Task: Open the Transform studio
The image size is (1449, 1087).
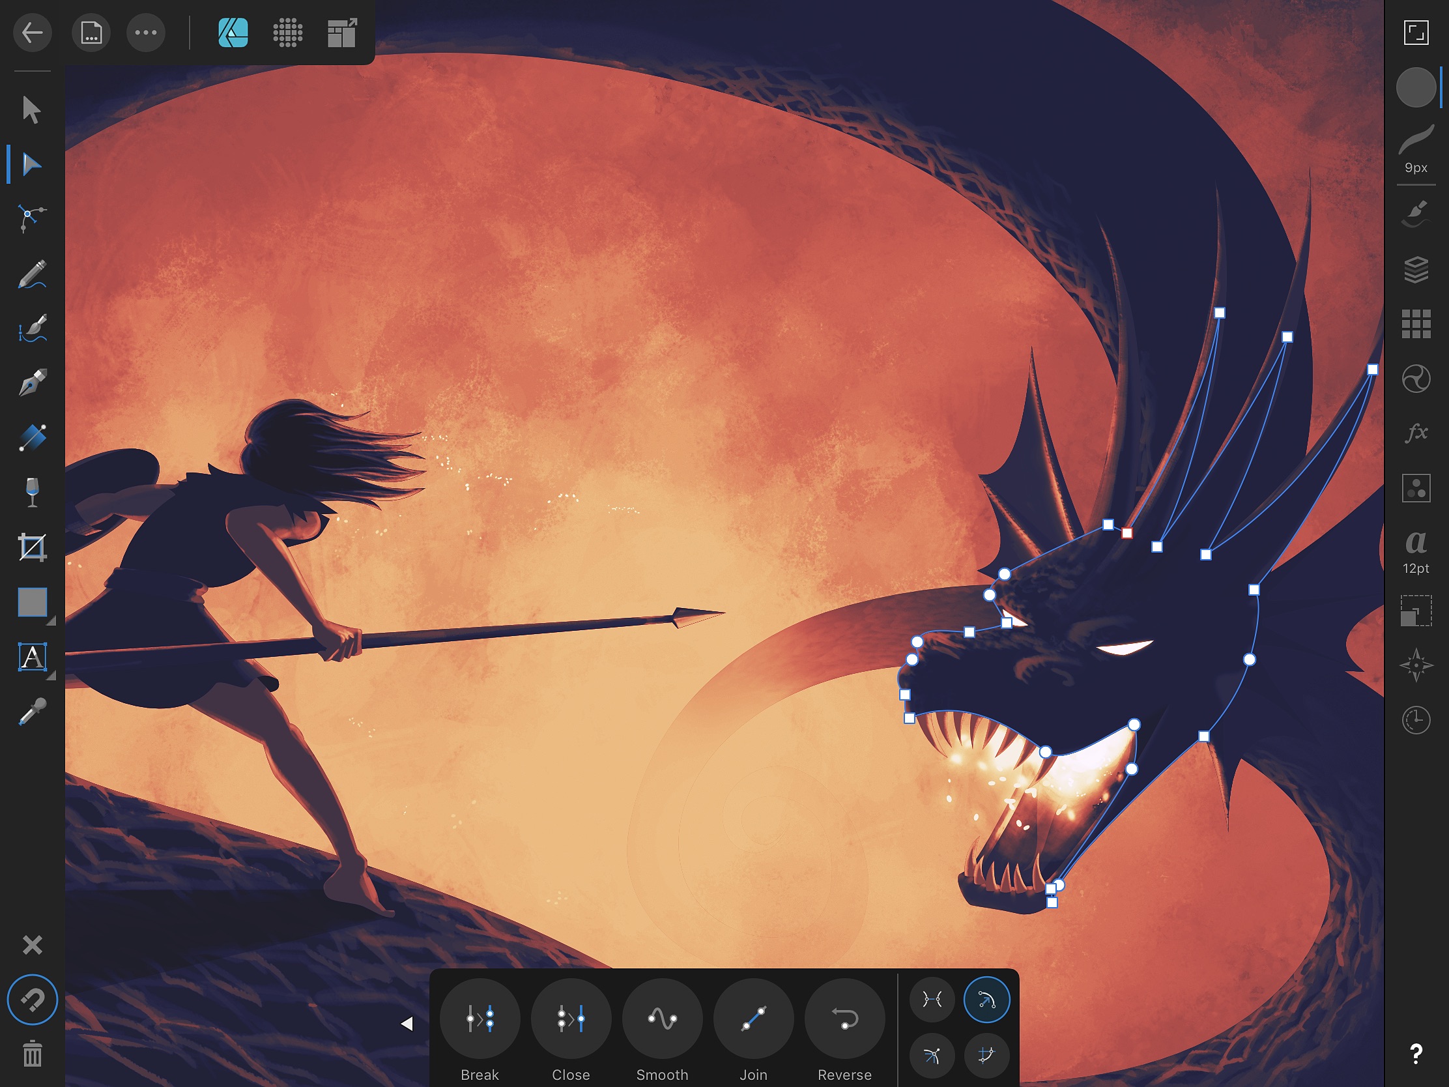Action: [x=1416, y=611]
